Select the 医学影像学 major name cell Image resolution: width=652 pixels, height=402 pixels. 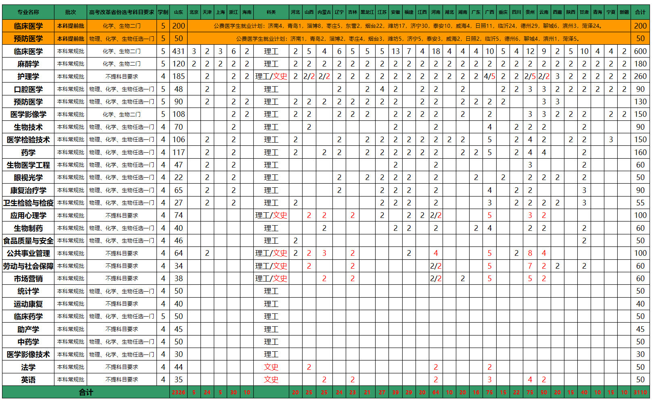click(28, 114)
